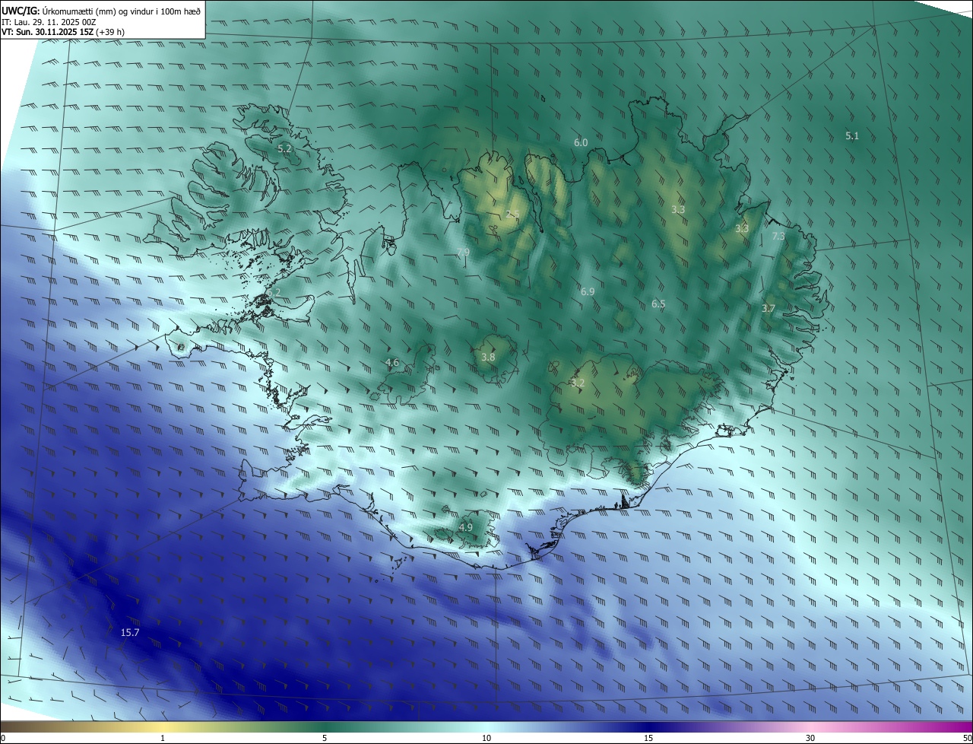
Task: Click the 15.7 value label over the ocean
Action: pos(130,632)
